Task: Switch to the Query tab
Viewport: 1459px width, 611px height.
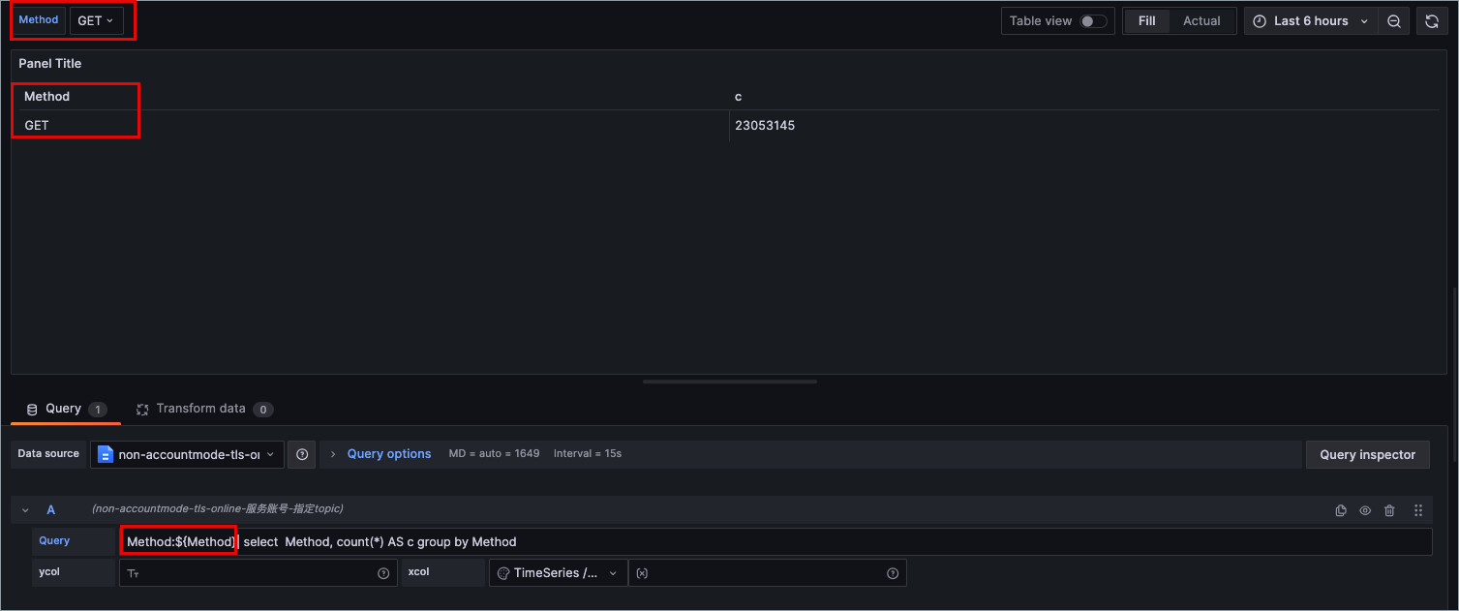Action: coord(66,409)
